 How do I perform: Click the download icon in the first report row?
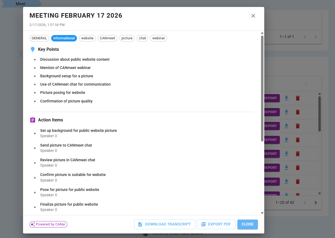tap(286, 98)
